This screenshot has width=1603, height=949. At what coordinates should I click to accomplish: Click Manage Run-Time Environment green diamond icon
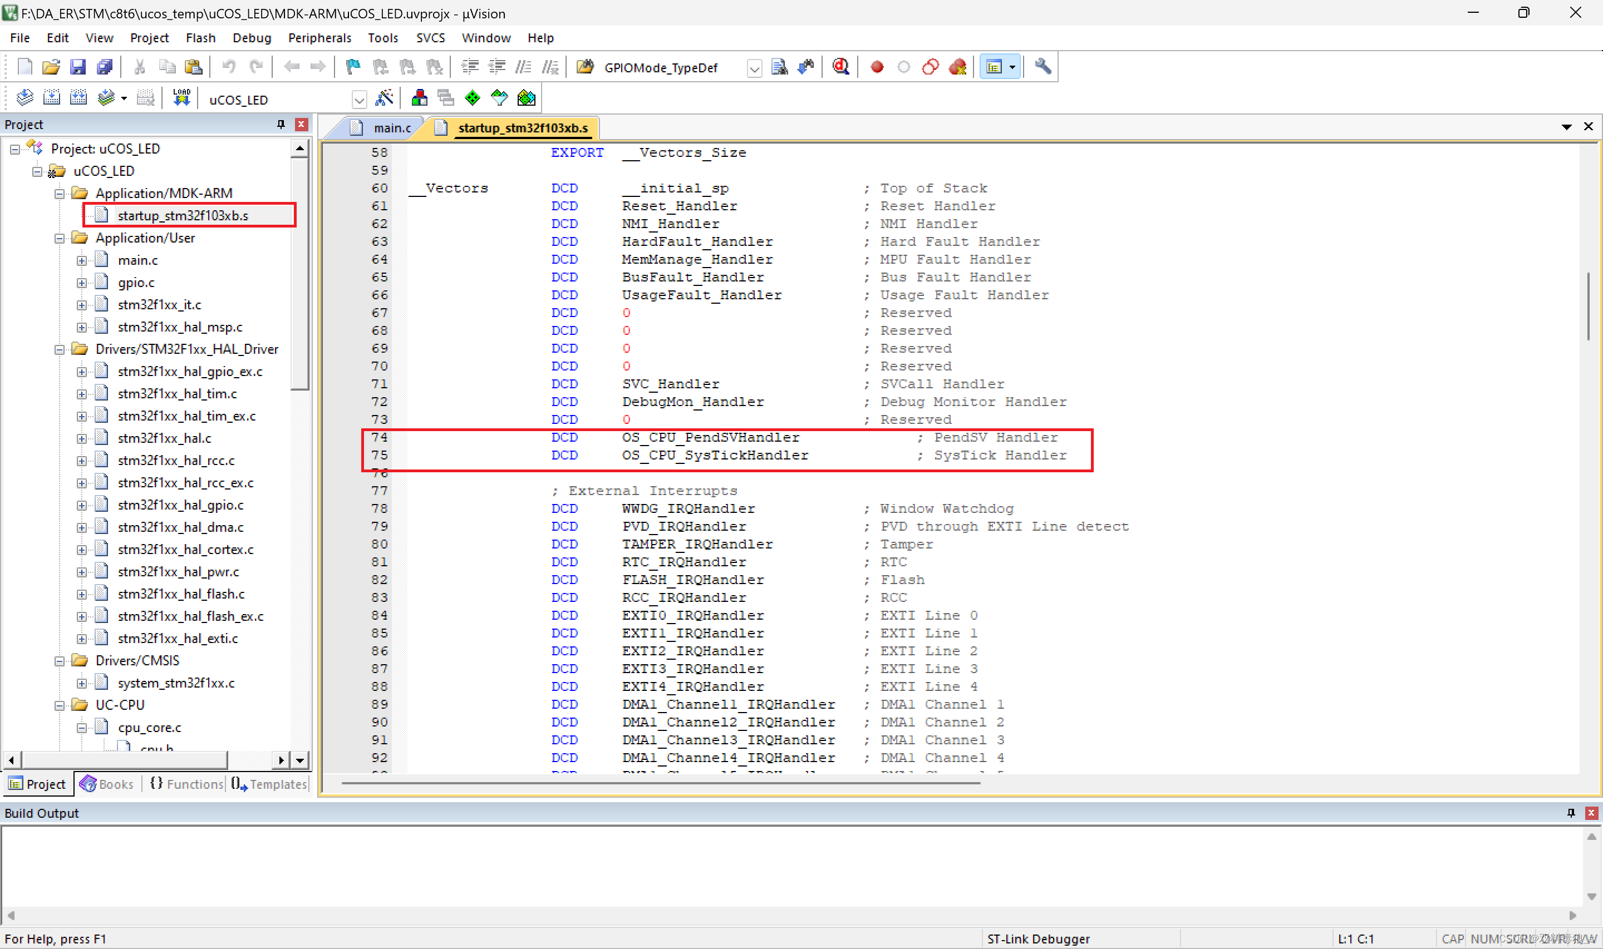(472, 98)
